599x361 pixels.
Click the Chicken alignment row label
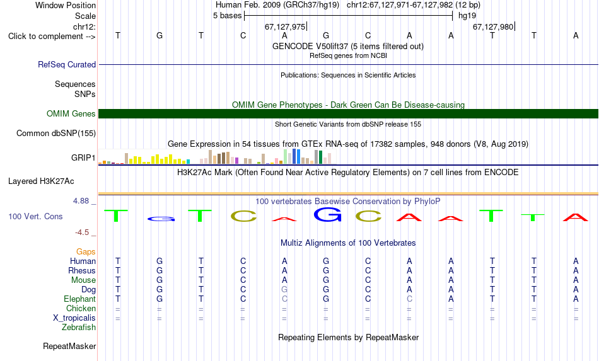[81, 308]
